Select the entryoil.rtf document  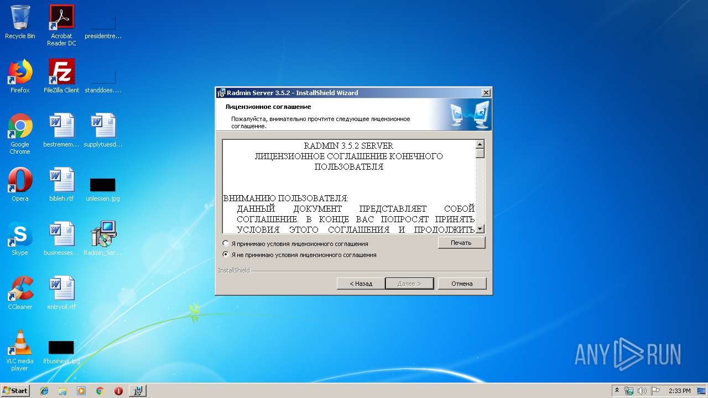pyautogui.click(x=61, y=293)
